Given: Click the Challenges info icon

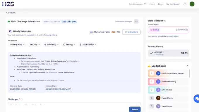Looking at the screenshot, I should 22,99.
